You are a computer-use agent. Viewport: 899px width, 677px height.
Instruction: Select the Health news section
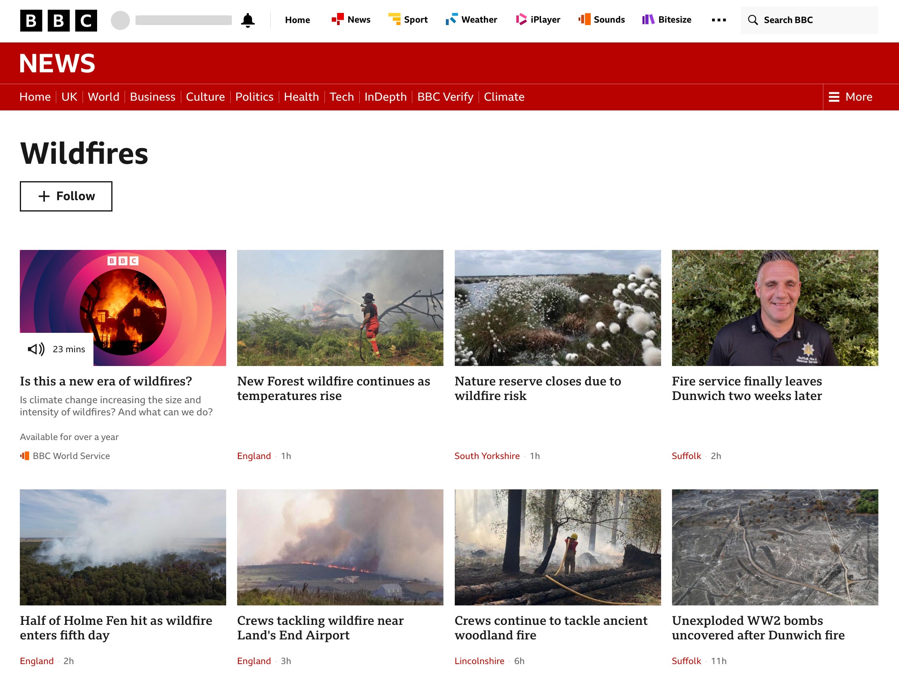[x=301, y=97]
